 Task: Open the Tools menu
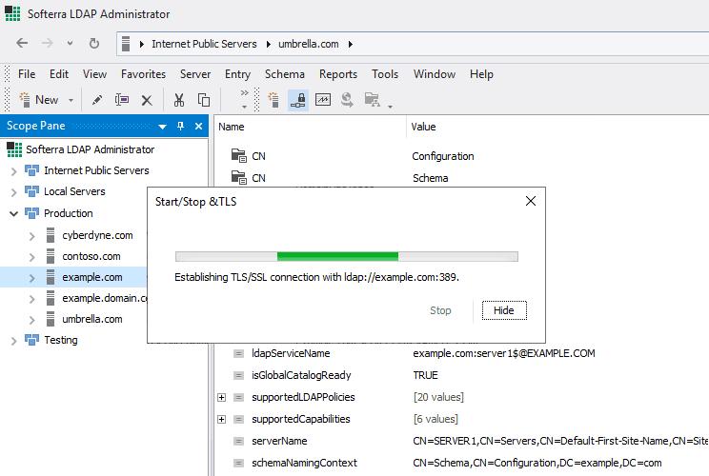[385, 74]
